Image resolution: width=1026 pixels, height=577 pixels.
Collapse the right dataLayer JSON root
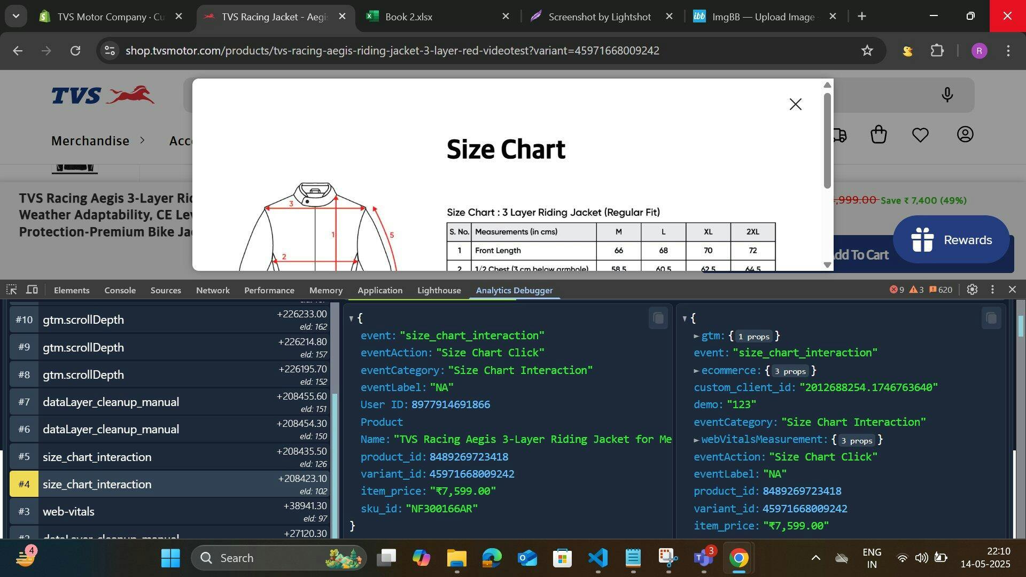685,319
